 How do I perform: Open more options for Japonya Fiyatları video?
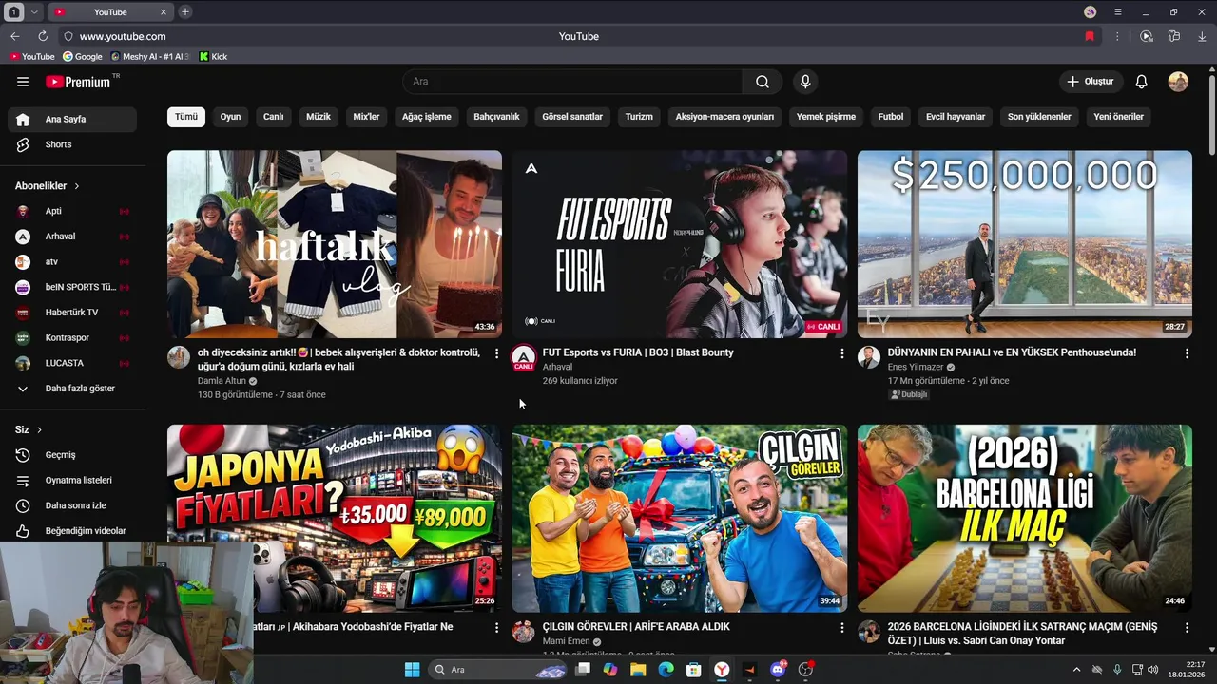(x=496, y=628)
